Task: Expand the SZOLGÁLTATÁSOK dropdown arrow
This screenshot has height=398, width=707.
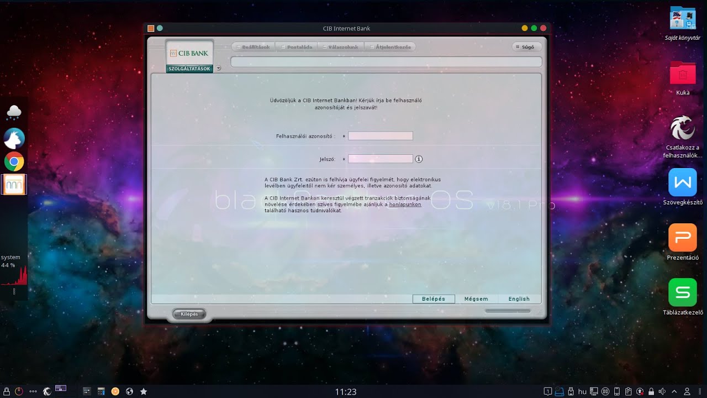Action: (218, 69)
